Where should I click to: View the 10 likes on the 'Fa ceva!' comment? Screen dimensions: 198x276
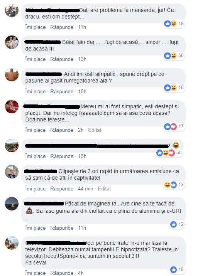coord(177,269)
